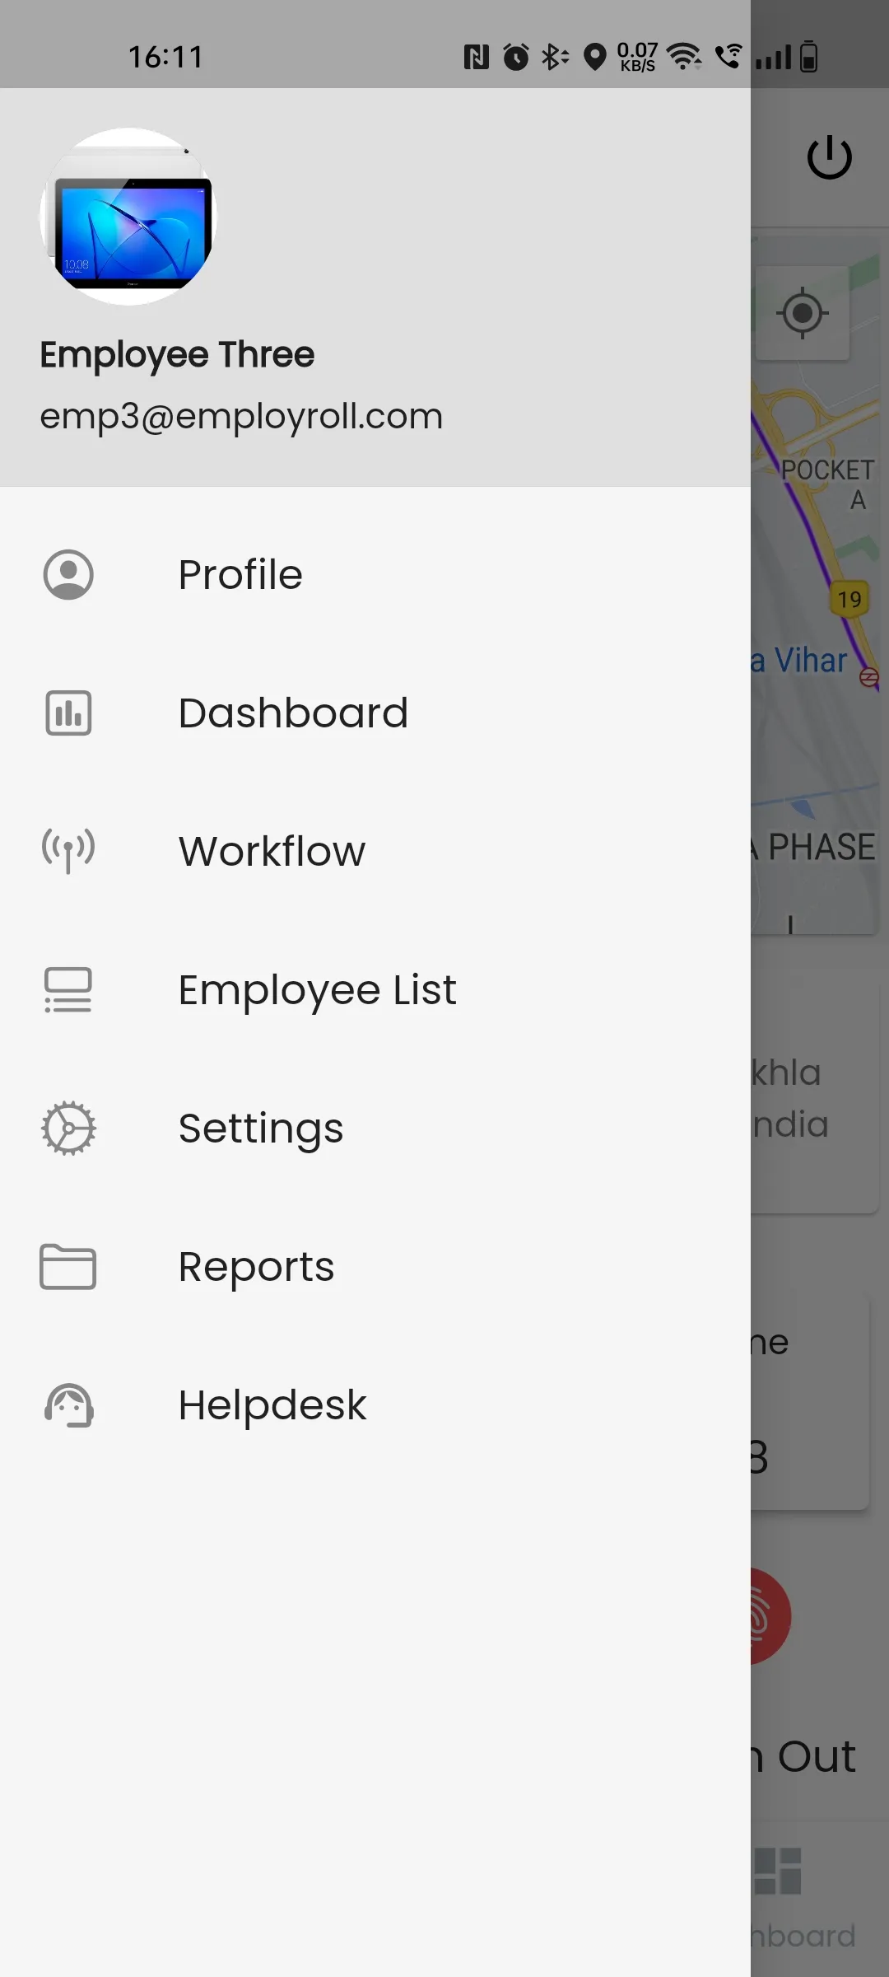Tap the Bluetooth status icon
889x1977 pixels.
[x=555, y=57]
